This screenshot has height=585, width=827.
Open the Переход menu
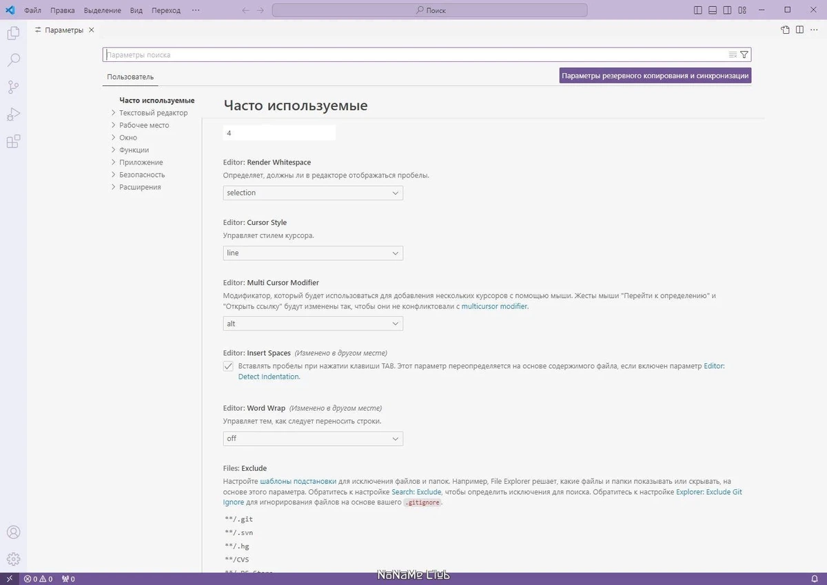click(166, 10)
